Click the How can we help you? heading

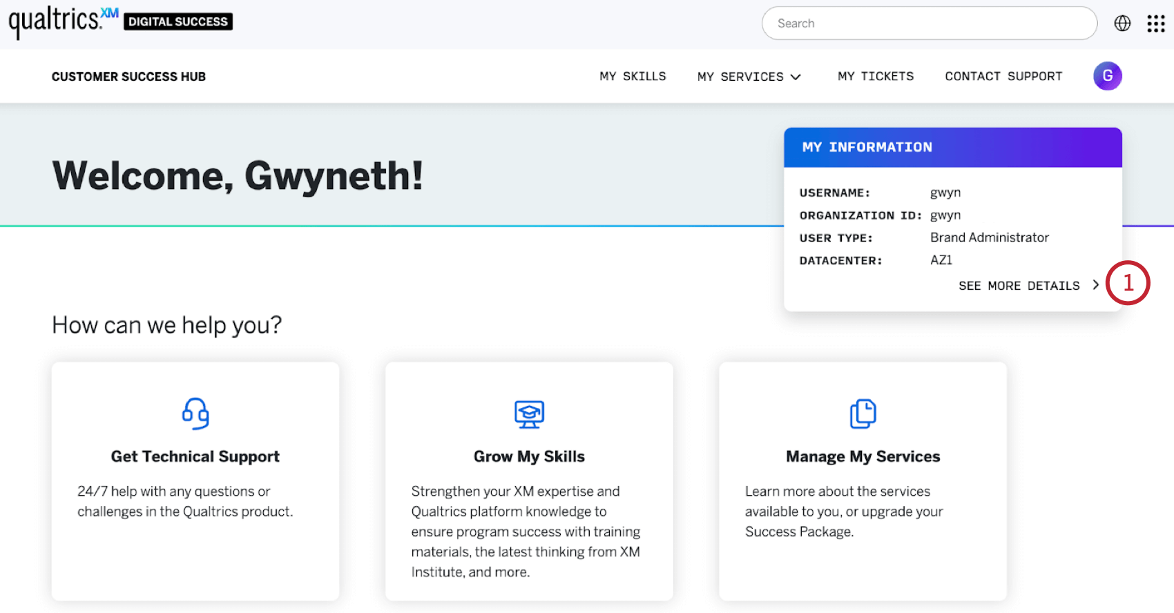[x=167, y=324]
